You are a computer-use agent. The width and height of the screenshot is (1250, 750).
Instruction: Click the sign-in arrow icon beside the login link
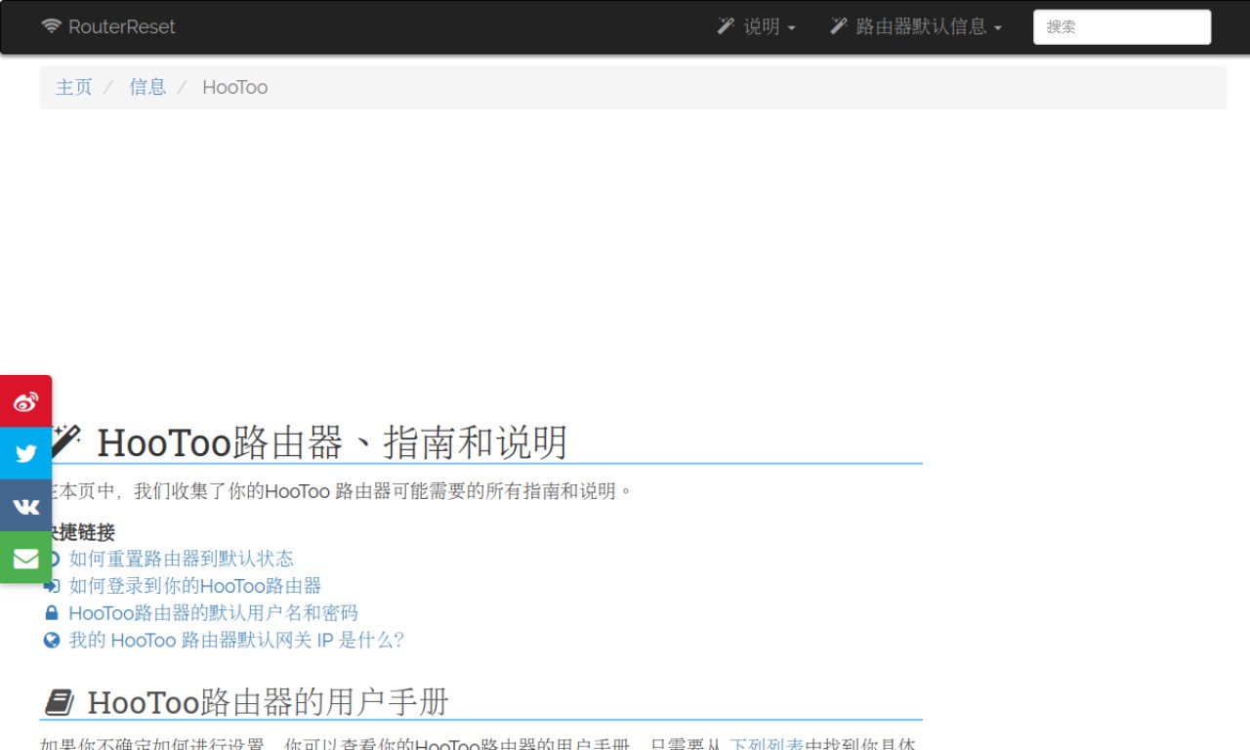click(53, 586)
